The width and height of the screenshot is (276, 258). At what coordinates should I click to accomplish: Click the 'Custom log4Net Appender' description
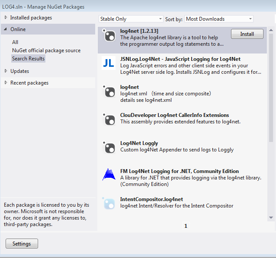pos(177,150)
